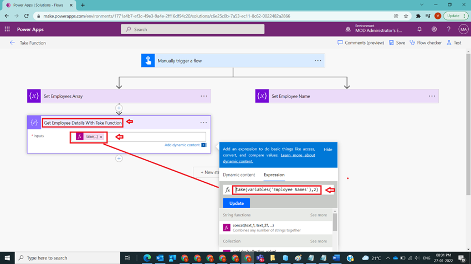This screenshot has height=264, width=471.
Task: Open menu for Manually trigger a flow
Action: 318,61
